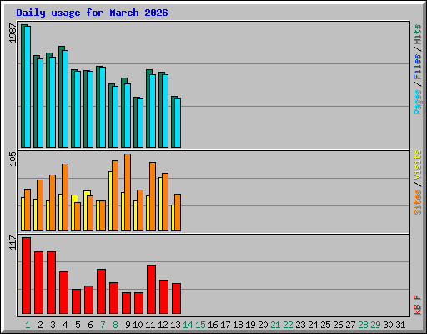Click day 8 on the x-axis
Image resolution: width=427 pixels, height=334 pixels.
(115, 325)
